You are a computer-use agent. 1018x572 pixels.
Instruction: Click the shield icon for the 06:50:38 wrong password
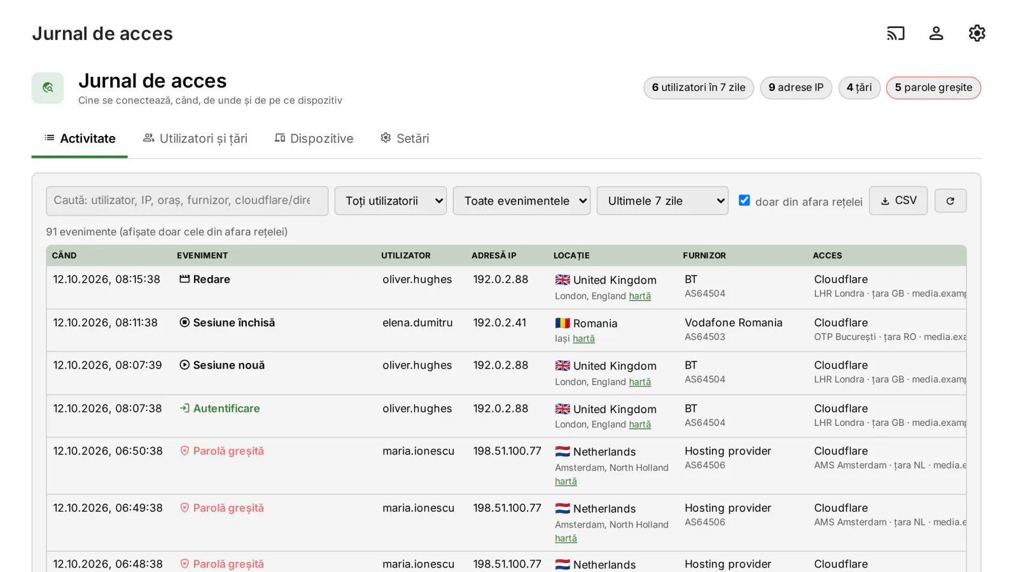tap(185, 451)
